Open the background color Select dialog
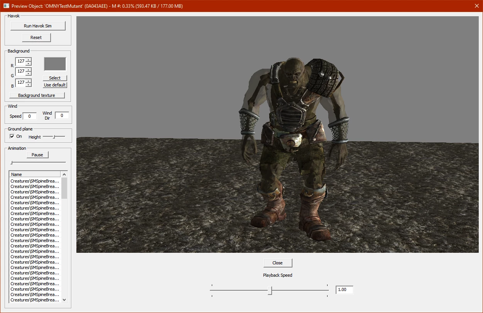The image size is (483, 313). pos(55,78)
